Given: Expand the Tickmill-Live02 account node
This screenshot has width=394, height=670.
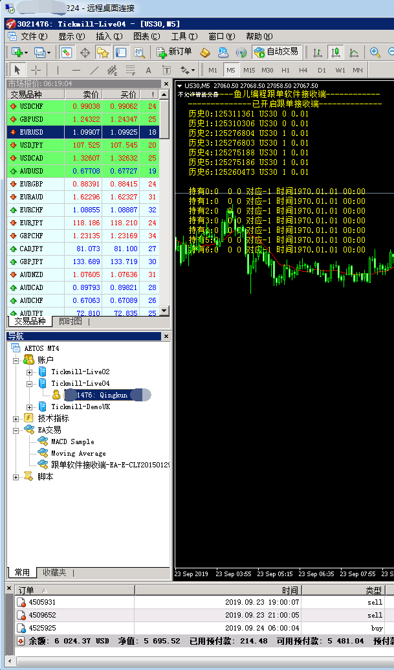Looking at the screenshot, I should click(x=30, y=372).
